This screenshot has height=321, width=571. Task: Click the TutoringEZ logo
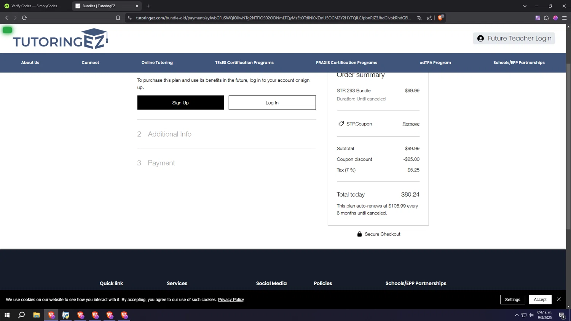[x=61, y=39]
